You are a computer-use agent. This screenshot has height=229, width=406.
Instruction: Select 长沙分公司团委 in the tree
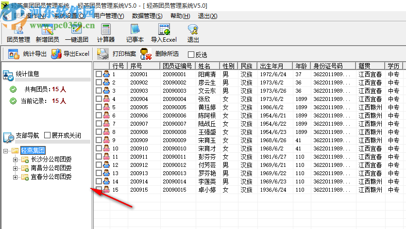(x=51, y=160)
